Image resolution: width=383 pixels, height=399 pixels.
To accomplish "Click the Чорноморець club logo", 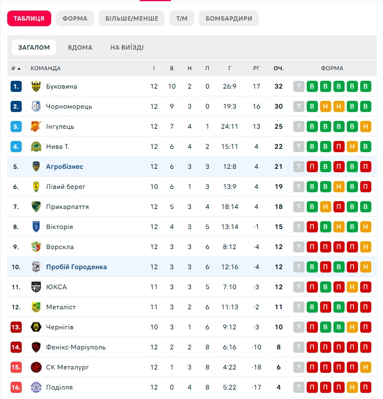I will point(36,106).
